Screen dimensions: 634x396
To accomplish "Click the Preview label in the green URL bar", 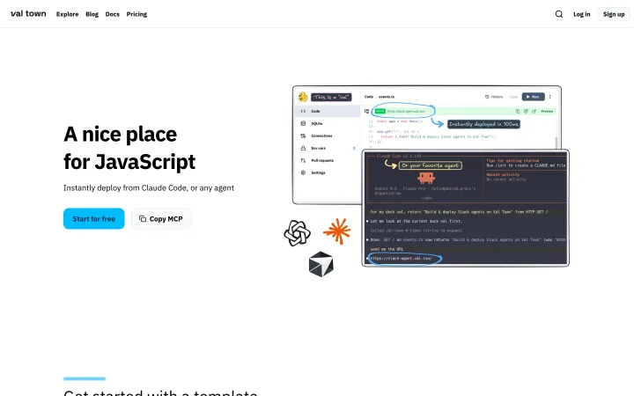I will coord(547,111).
